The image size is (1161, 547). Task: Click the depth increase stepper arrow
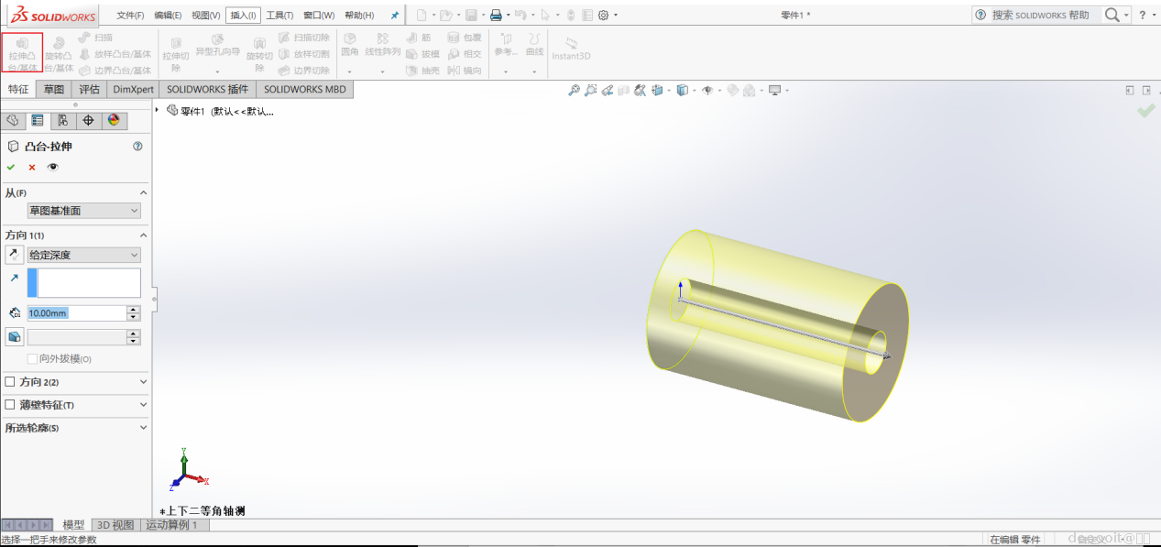[134, 309]
